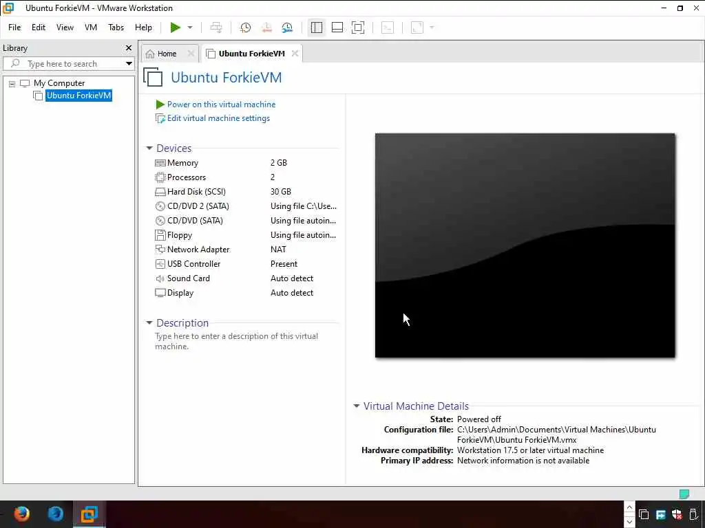Viewport: 705px width, 528px height.
Task: Click the stretch guest toolbar icon
Action: point(417,27)
